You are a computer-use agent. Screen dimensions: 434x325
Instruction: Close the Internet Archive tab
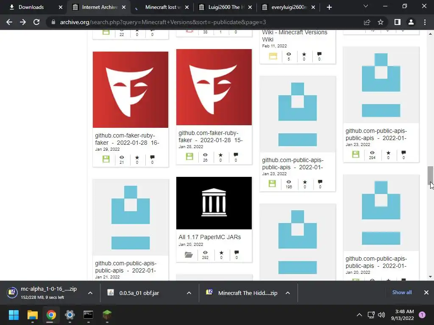point(124,7)
